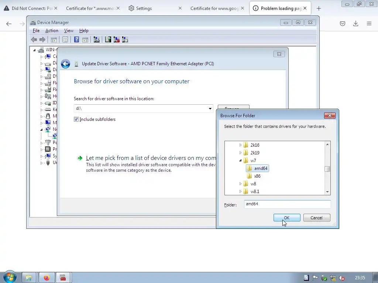378x283 pixels.
Task: Click the Device Manager toolbar Forward arrow
Action: point(42,39)
